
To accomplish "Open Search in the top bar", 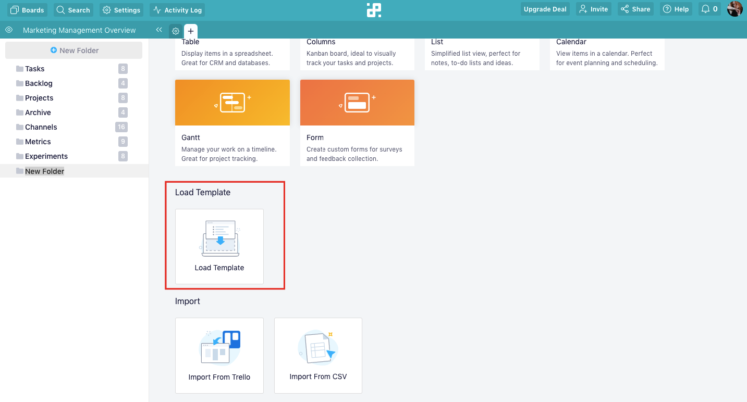I will point(73,9).
